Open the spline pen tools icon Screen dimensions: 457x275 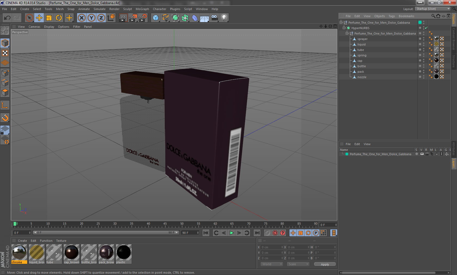coord(165,18)
